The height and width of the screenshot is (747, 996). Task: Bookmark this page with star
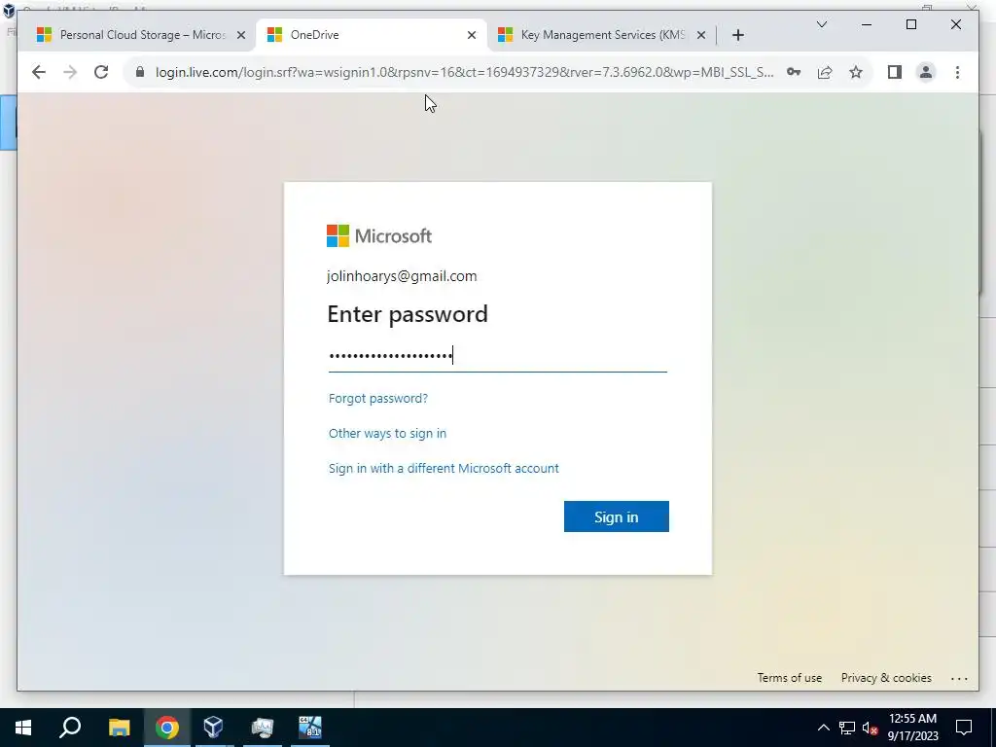pos(856,72)
